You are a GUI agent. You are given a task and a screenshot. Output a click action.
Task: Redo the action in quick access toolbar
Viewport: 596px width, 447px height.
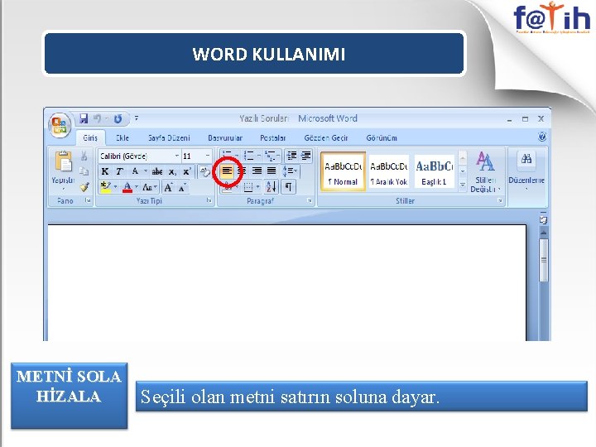(x=118, y=119)
